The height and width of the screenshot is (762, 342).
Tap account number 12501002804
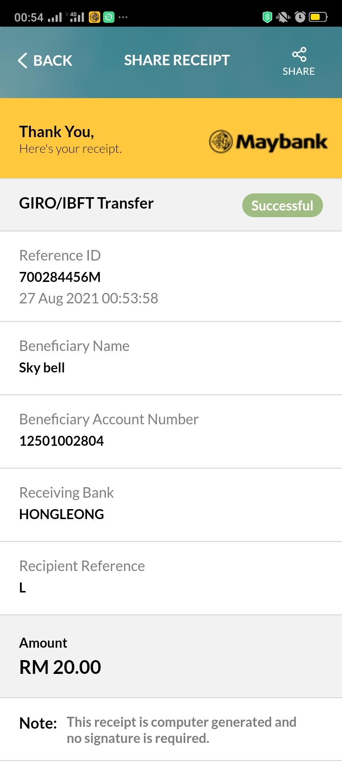(61, 441)
